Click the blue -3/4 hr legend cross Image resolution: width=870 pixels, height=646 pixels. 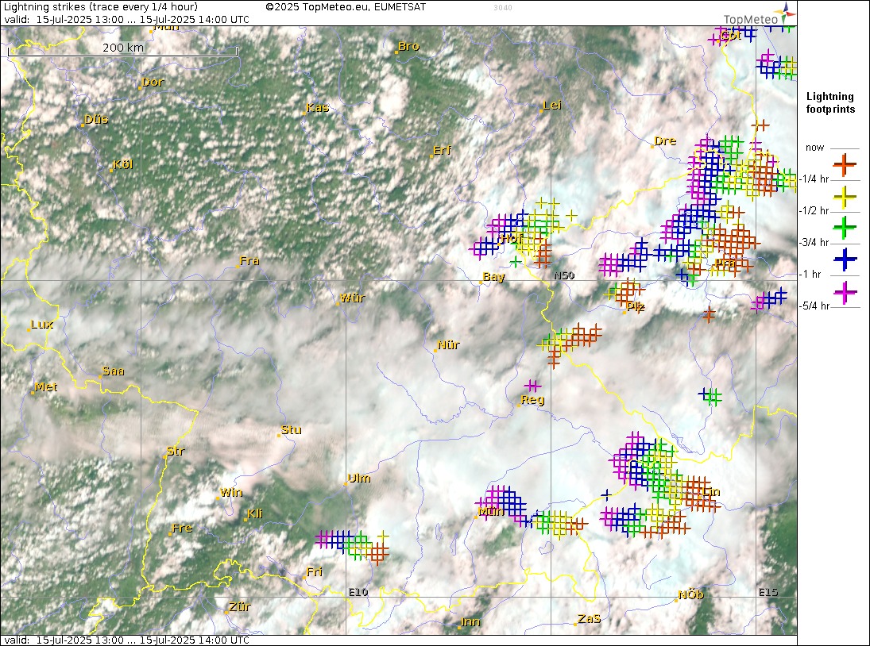tap(845, 260)
